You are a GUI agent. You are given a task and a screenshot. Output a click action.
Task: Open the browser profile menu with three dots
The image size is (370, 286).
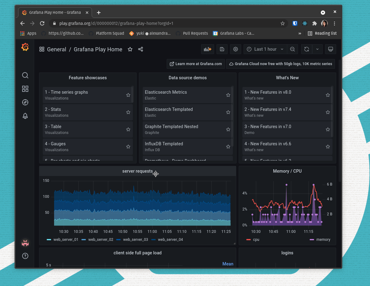pyautogui.click(x=334, y=23)
